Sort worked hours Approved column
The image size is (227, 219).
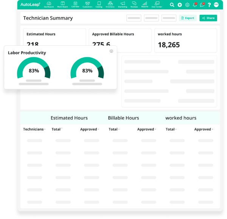pyautogui.click(x=204, y=129)
